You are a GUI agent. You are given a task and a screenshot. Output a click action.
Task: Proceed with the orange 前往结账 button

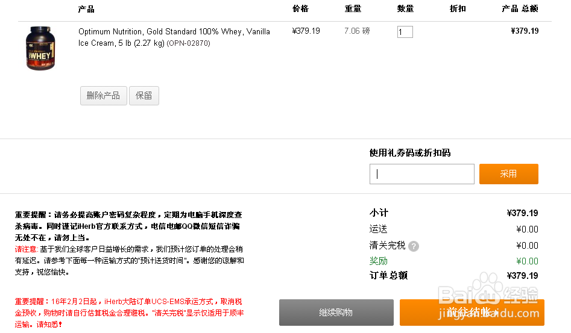point(472,313)
